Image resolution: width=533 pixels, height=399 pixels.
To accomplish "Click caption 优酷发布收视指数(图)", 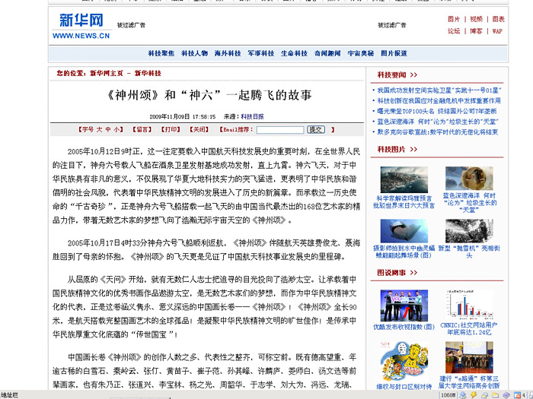I will point(404,327).
